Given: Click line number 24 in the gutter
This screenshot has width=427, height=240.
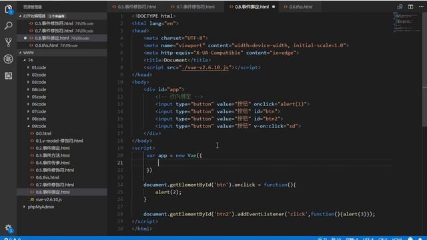Looking at the screenshot, I should click(120, 185).
